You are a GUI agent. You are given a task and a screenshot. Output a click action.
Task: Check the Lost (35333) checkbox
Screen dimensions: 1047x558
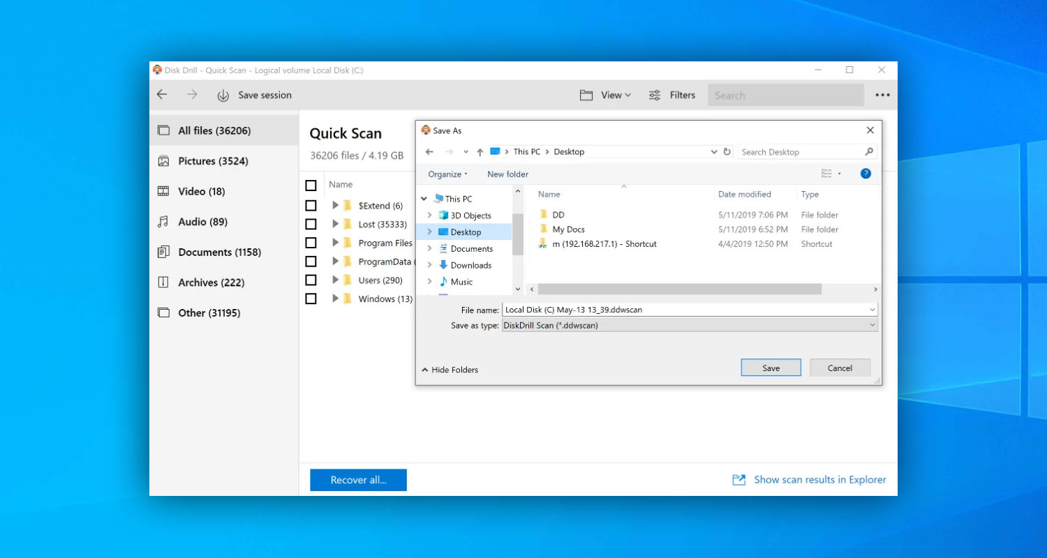coord(311,224)
